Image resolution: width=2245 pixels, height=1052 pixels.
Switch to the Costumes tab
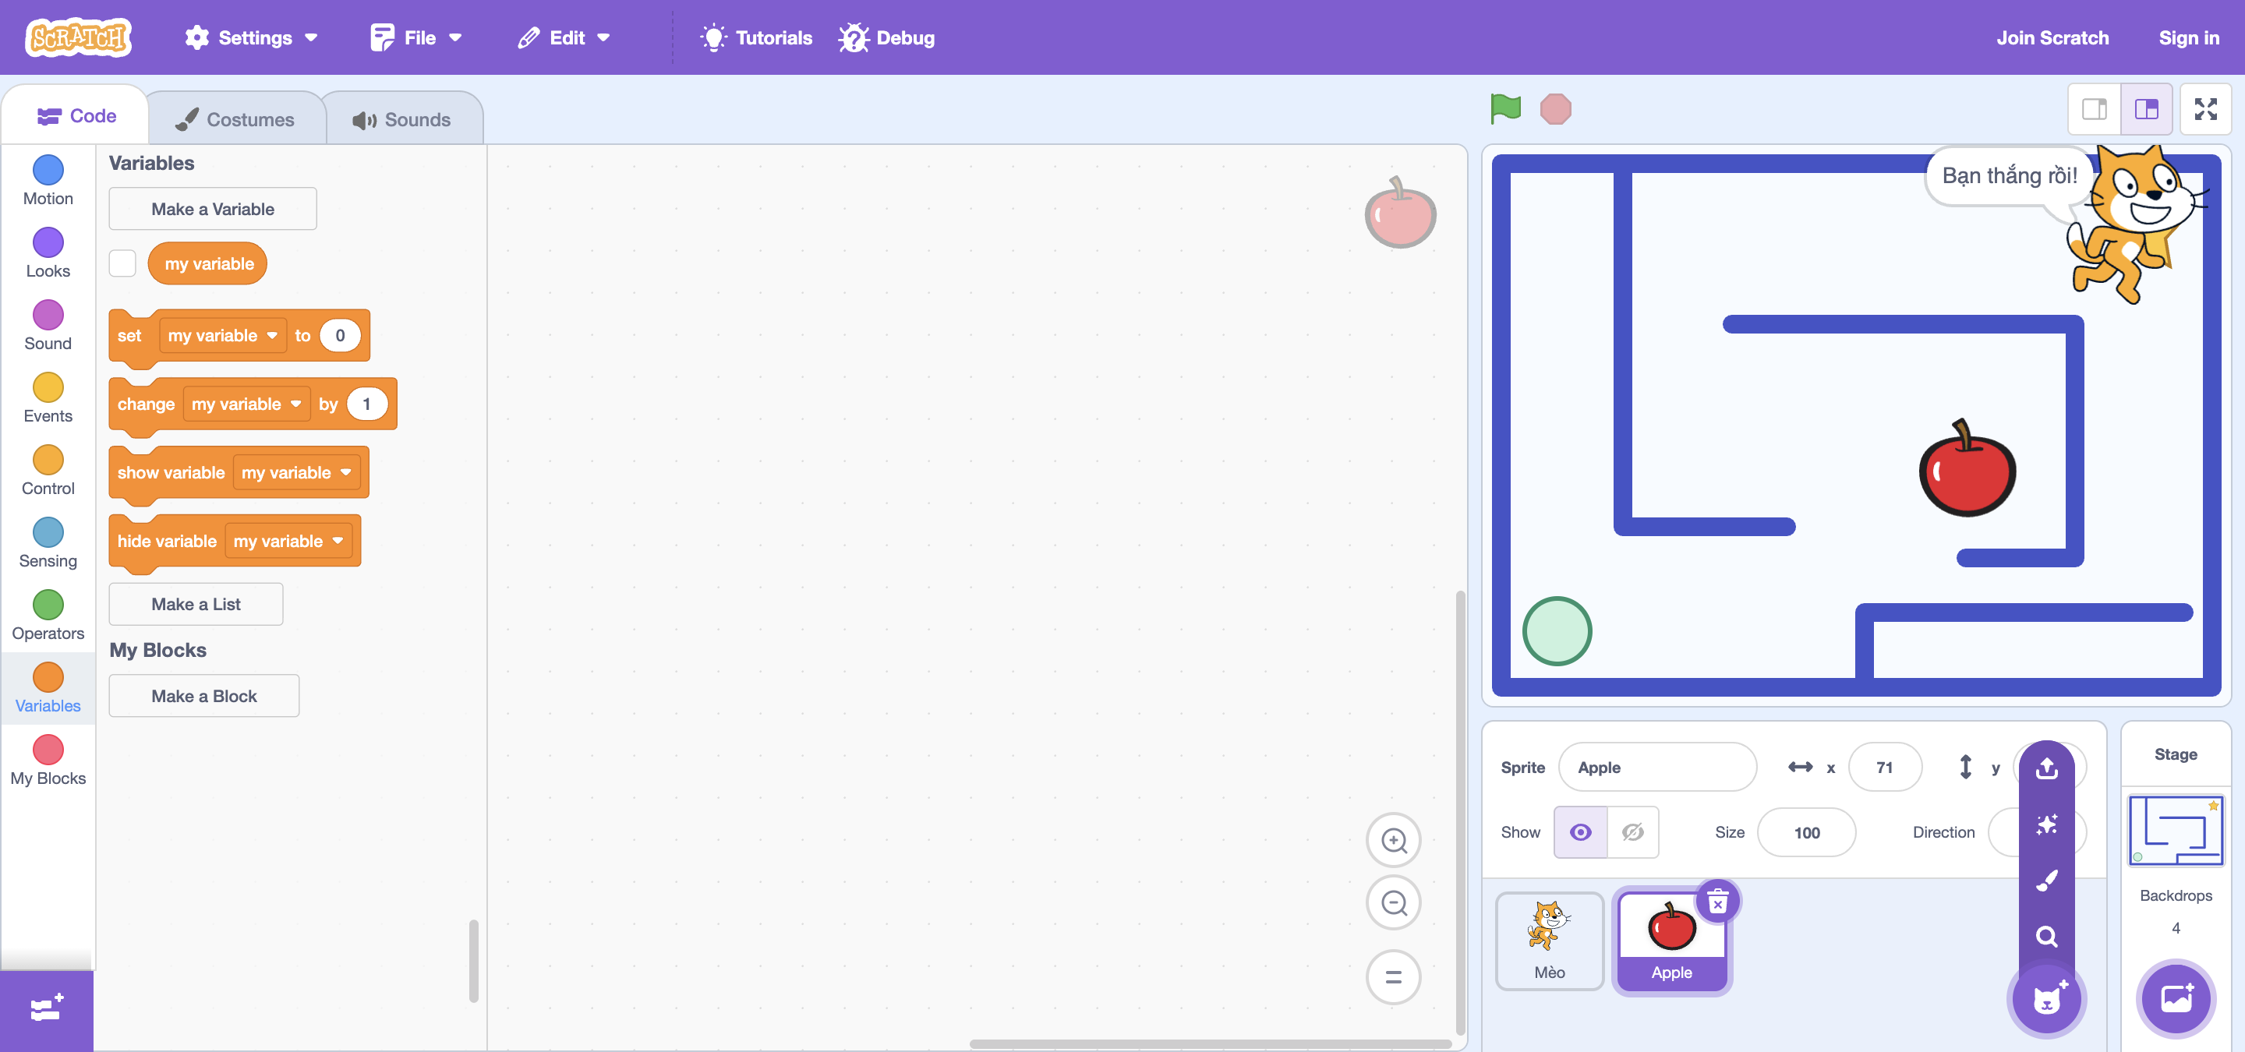[x=235, y=119]
